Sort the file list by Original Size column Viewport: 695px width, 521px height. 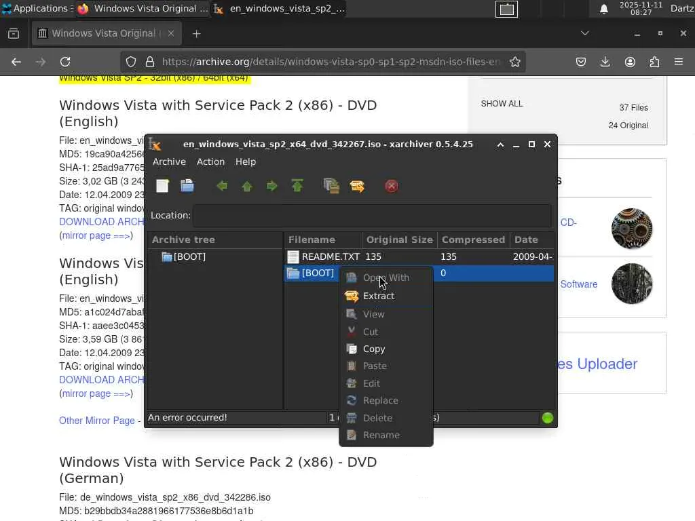click(x=399, y=239)
